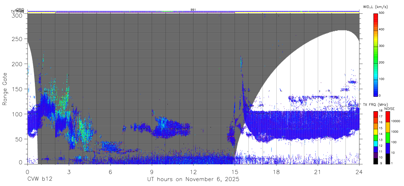404x186 pixels.
Task: Click the 'NOISE' legend title
Action: 389,109
